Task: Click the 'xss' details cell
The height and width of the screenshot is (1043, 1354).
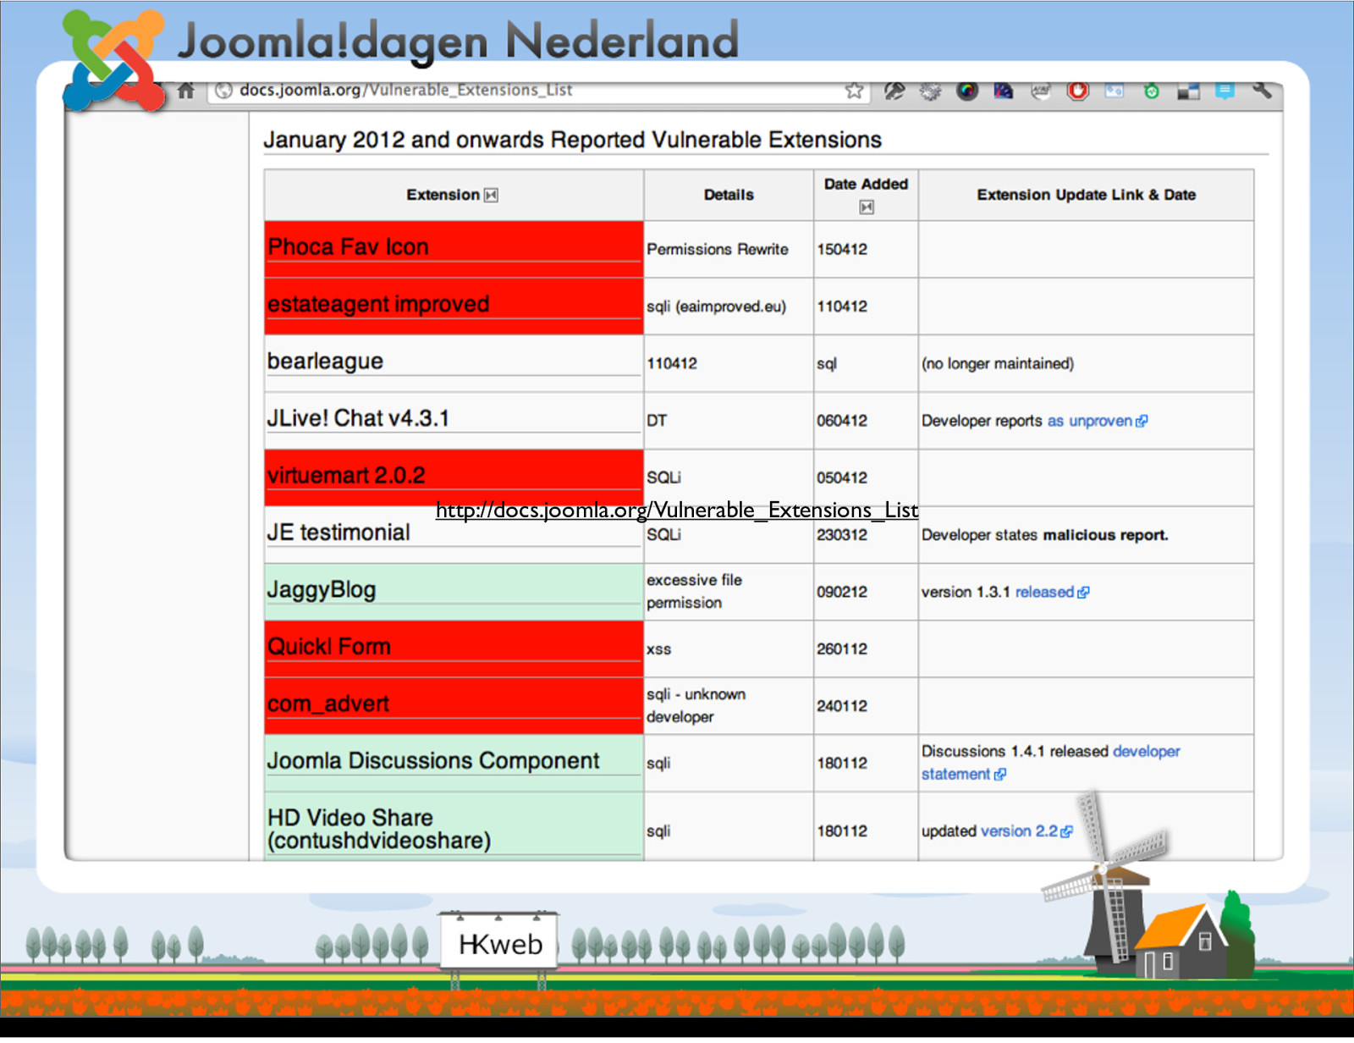Action: [x=729, y=648]
